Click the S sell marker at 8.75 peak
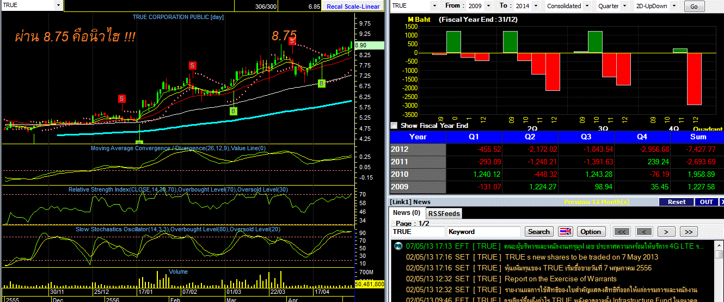Screen dimensions: 724x302 (292, 41)
